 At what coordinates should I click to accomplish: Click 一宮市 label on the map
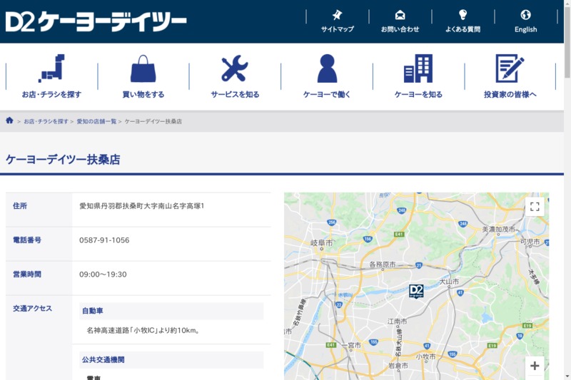click(351, 345)
